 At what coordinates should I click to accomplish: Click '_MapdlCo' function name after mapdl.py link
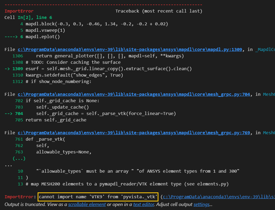265,49
